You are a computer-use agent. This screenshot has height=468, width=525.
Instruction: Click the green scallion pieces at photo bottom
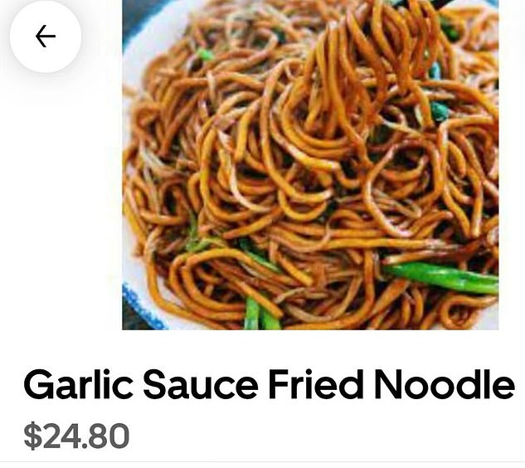[x=261, y=314]
